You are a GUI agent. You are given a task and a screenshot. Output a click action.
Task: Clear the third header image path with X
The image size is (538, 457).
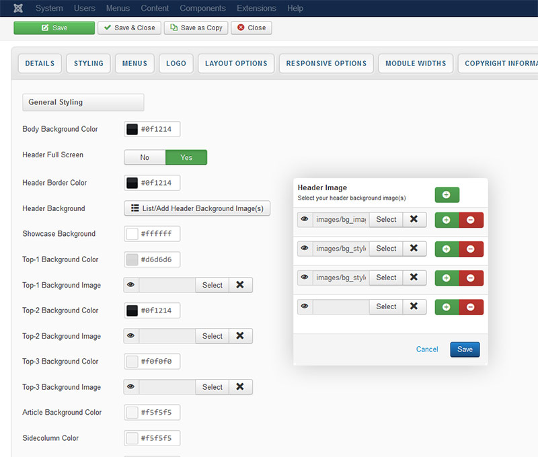[414, 278]
